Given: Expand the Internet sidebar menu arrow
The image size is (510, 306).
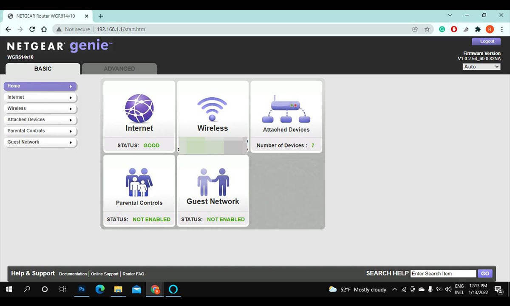Looking at the screenshot, I should tap(71, 97).
